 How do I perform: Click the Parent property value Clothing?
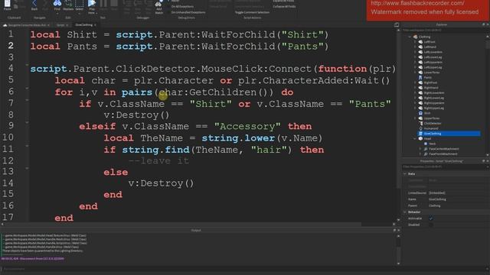(x=435, y=205)
